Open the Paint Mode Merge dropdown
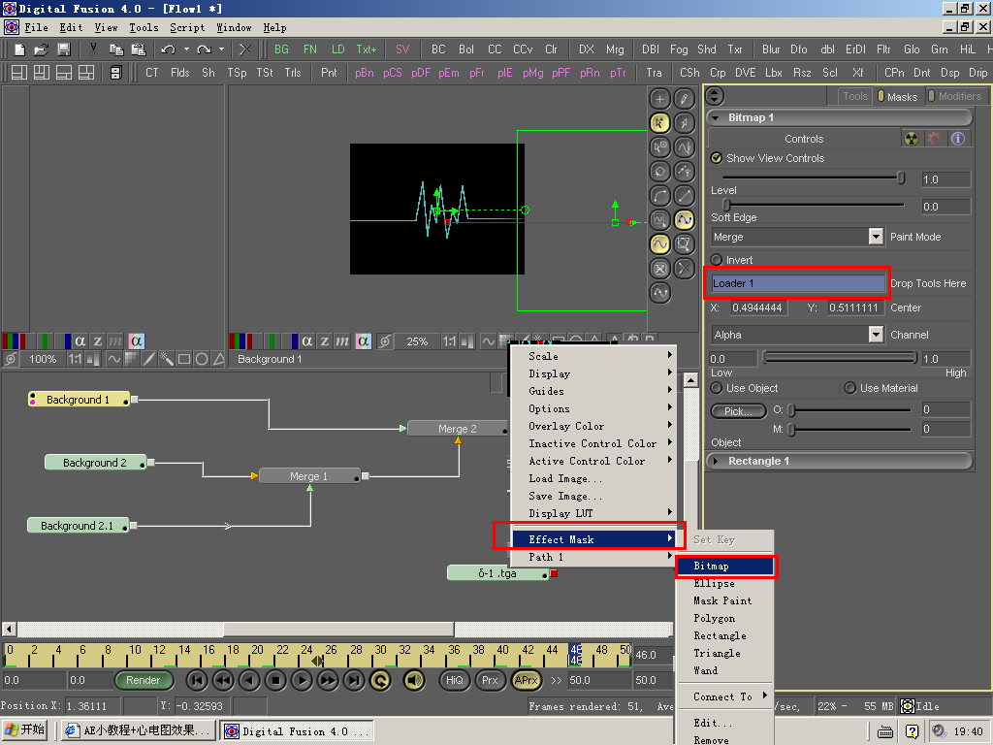 [x=876, y=237]
